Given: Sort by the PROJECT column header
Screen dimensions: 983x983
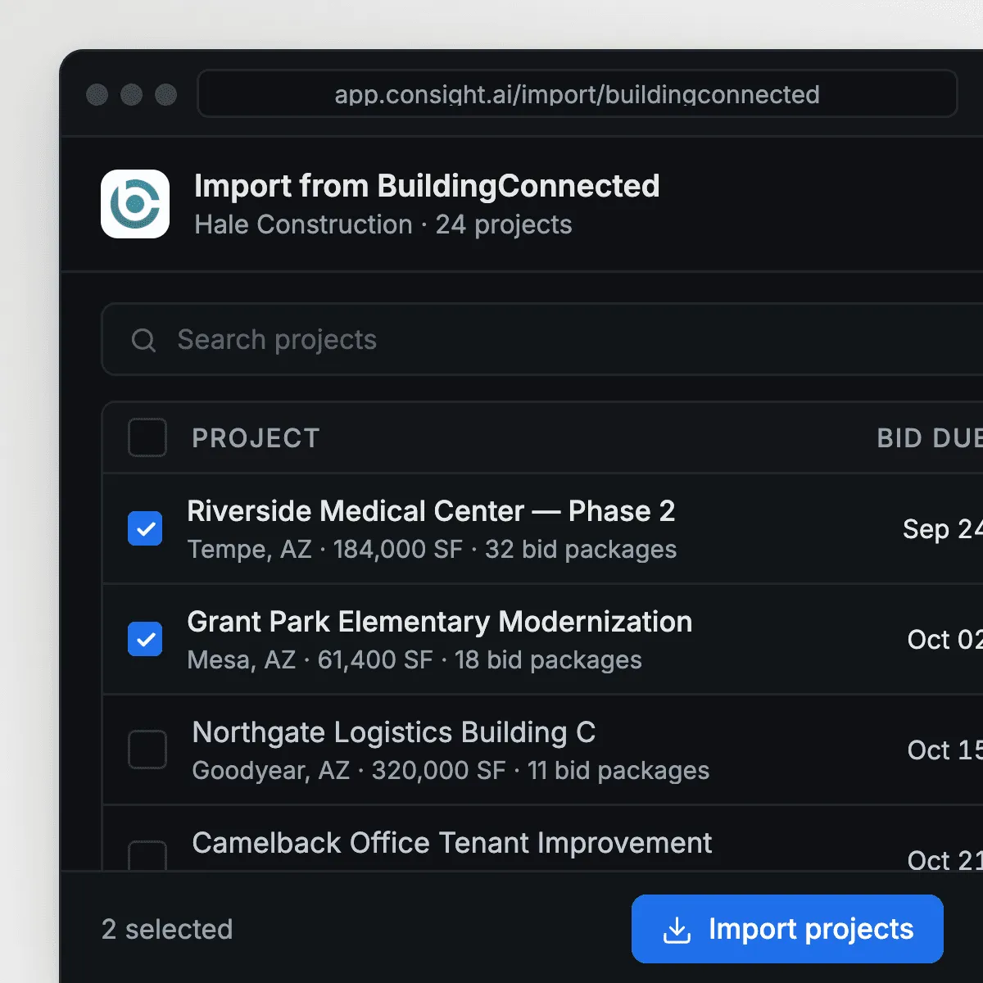Looking at the screenshot, I should (x=256, y=438).
